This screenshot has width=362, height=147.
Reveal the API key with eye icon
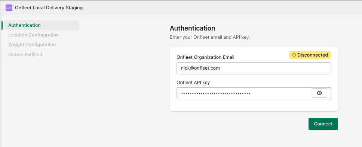pos(319,93)
